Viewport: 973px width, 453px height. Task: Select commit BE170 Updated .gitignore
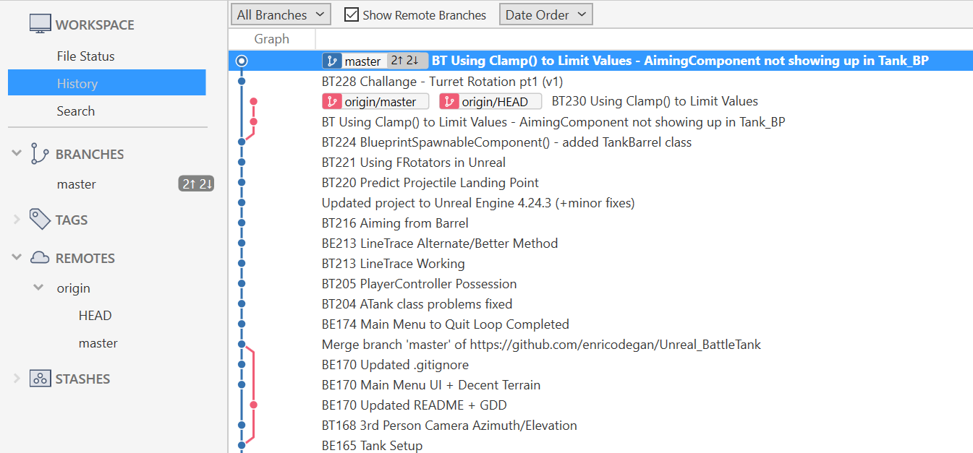[x=395, y=365]
